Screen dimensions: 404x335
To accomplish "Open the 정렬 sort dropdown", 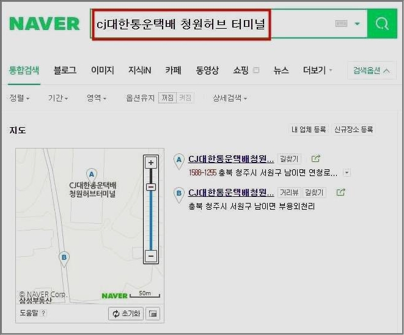I will pos(20,98).
